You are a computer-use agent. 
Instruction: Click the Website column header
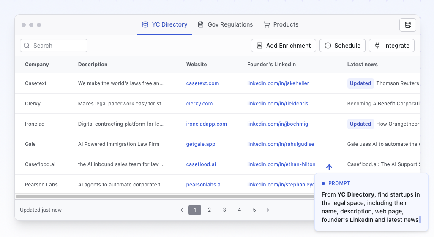point(197,65)
